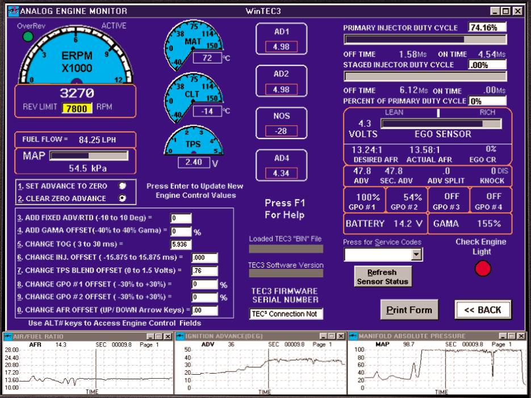Click the Change Inj. Offset input field
The height and width of the screenshot is (398, 531).
click(204, 258)
